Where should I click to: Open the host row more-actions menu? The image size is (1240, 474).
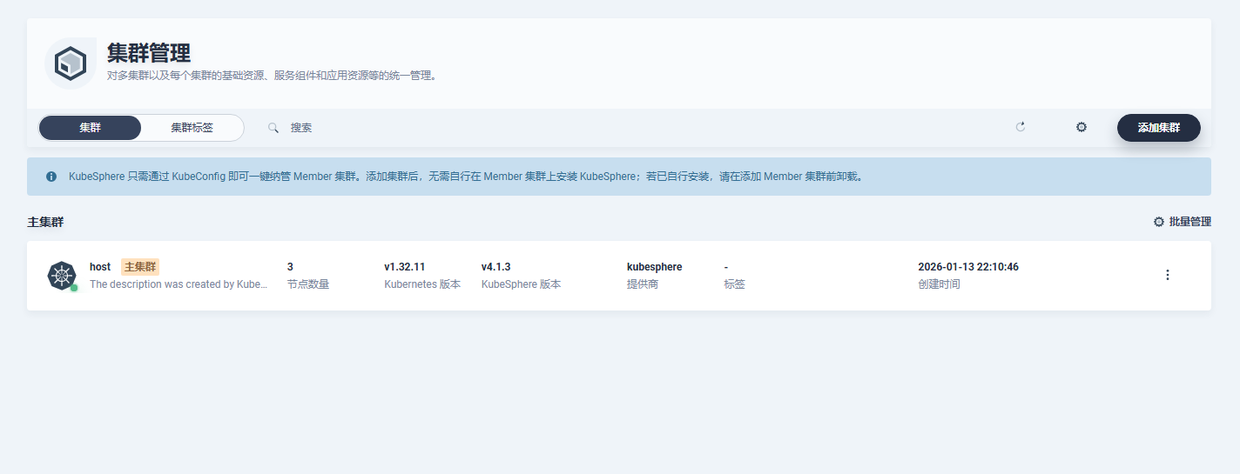point(1168,275)
